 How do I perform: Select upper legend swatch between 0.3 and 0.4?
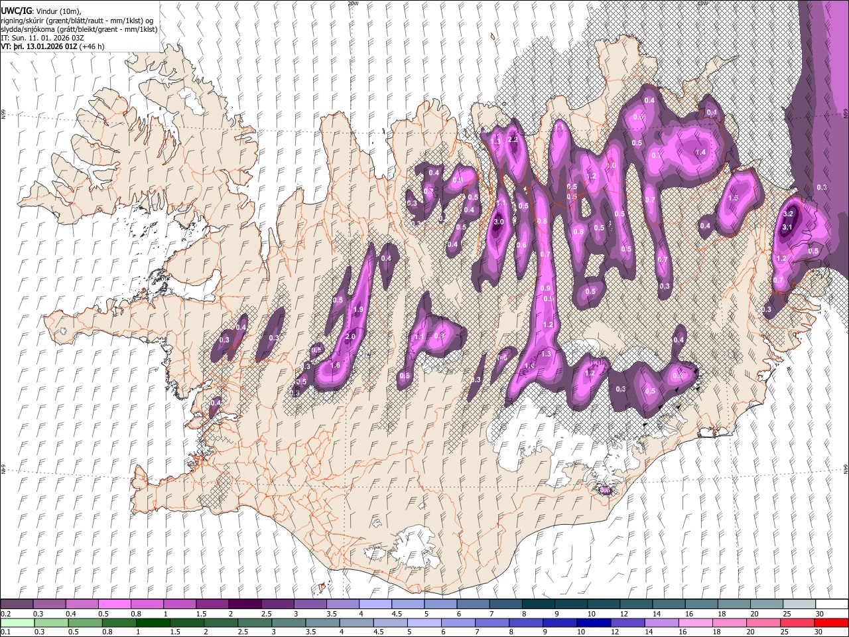pyautogui.click(x=49, y=604)
